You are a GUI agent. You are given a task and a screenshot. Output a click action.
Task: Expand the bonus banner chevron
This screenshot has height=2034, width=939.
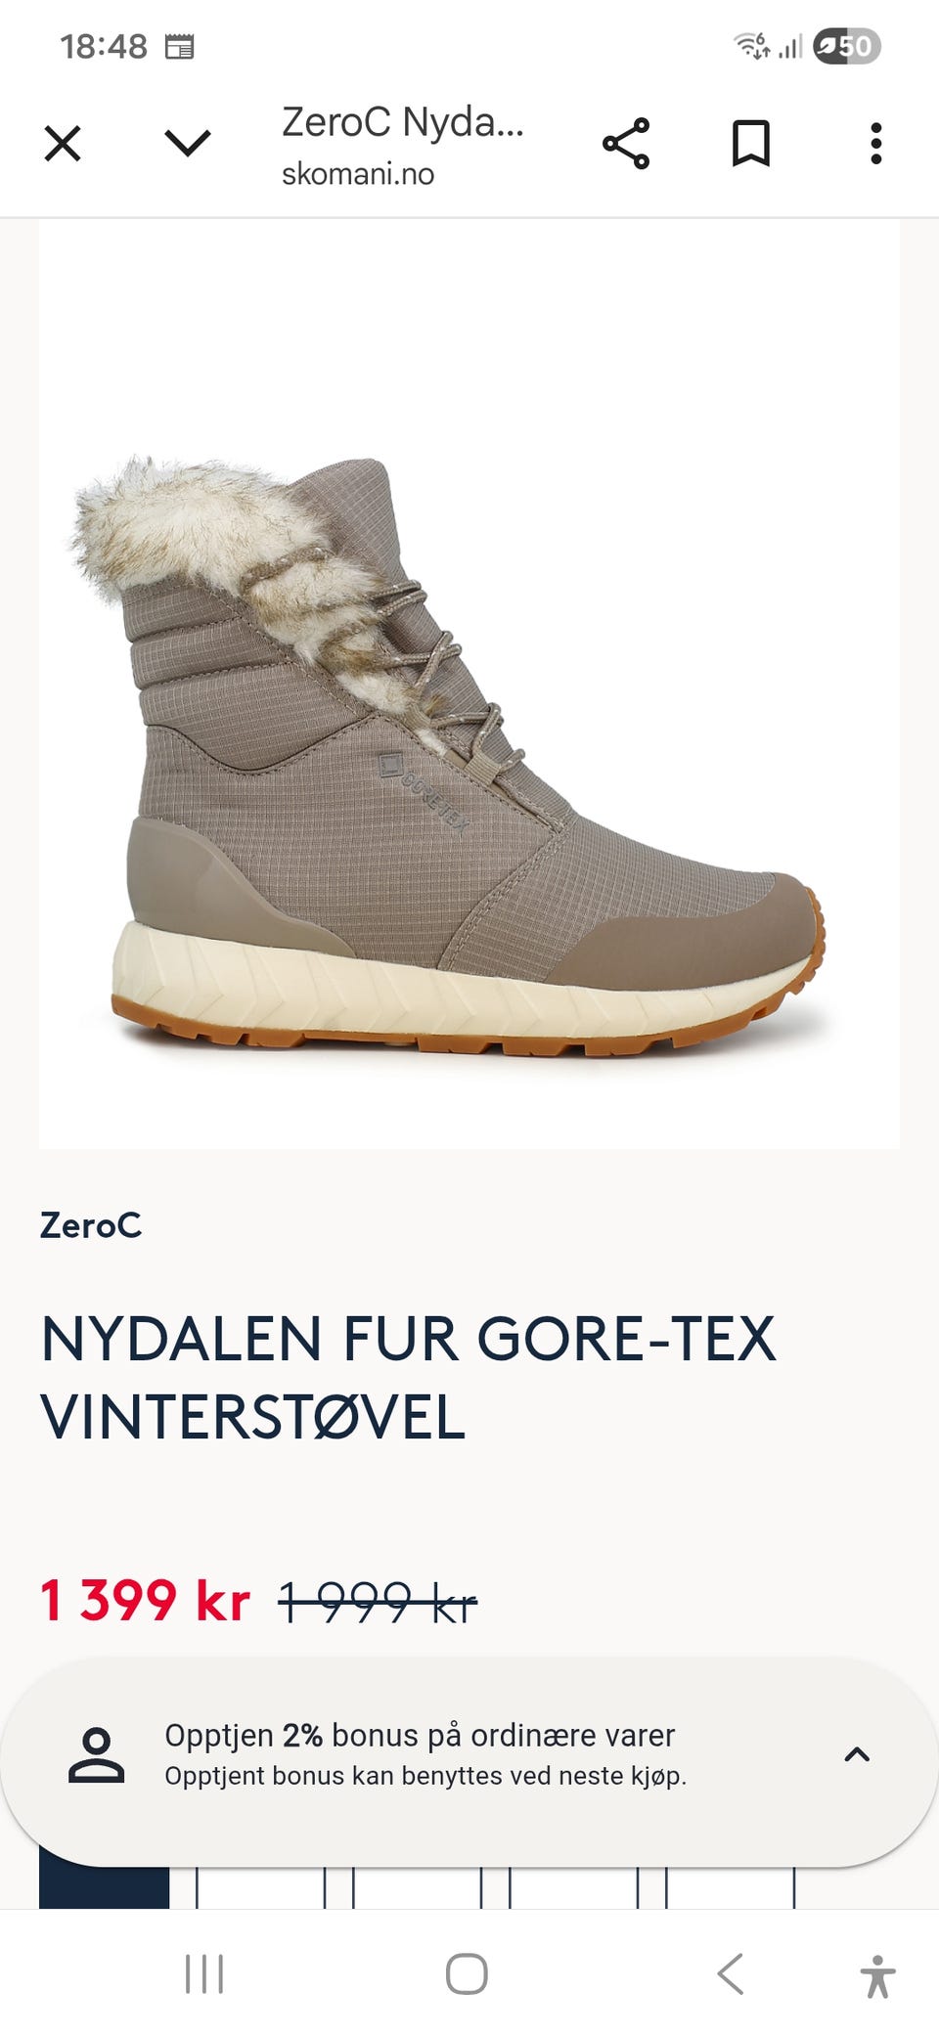tap(857, 1754)
